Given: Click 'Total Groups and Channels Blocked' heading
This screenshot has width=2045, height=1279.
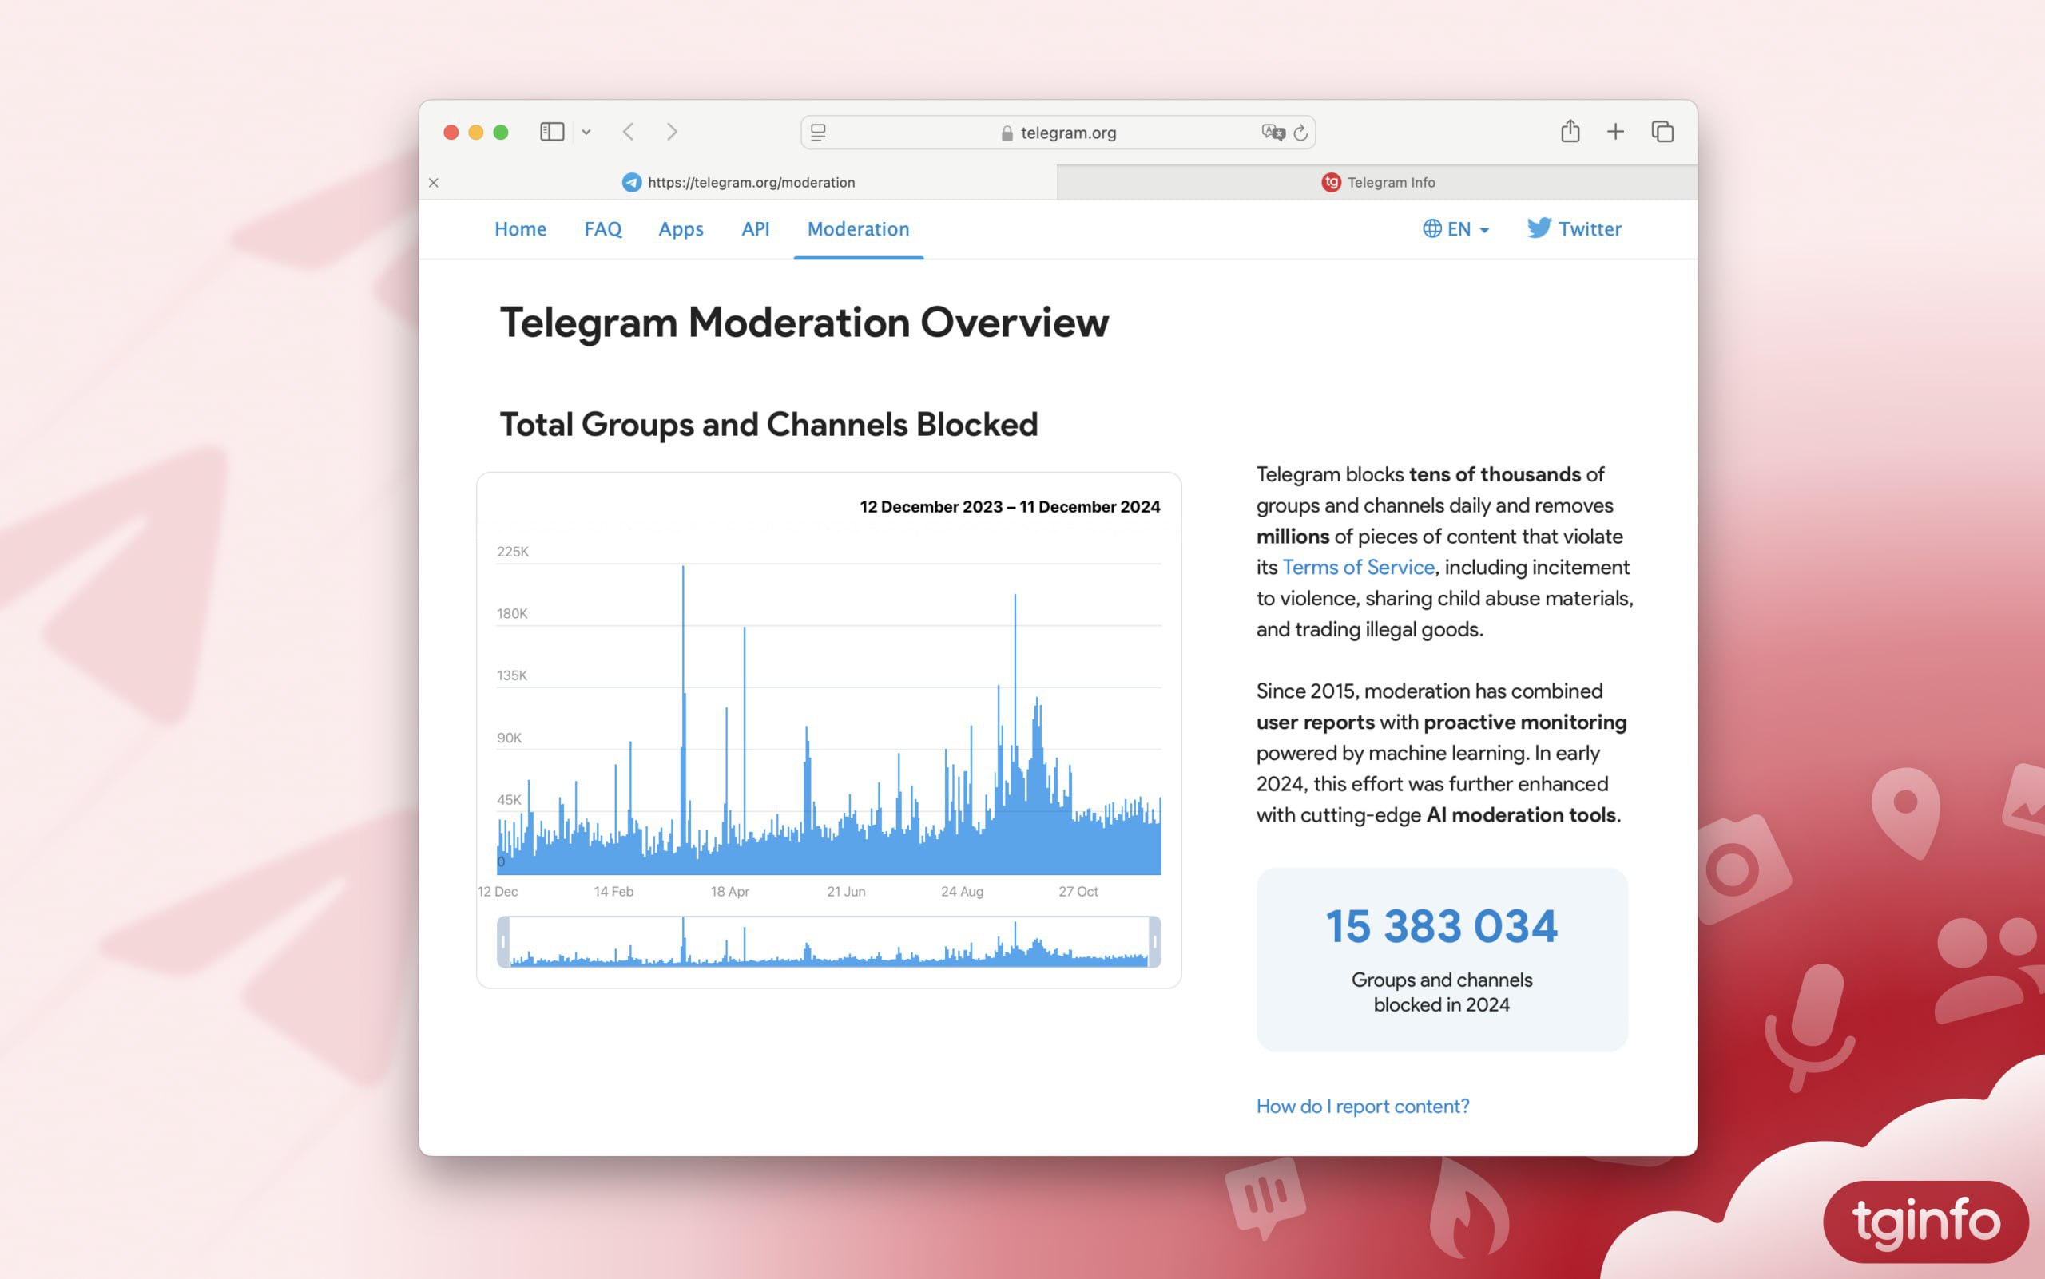Looking at the screenshot, I should tap(768, 425).
